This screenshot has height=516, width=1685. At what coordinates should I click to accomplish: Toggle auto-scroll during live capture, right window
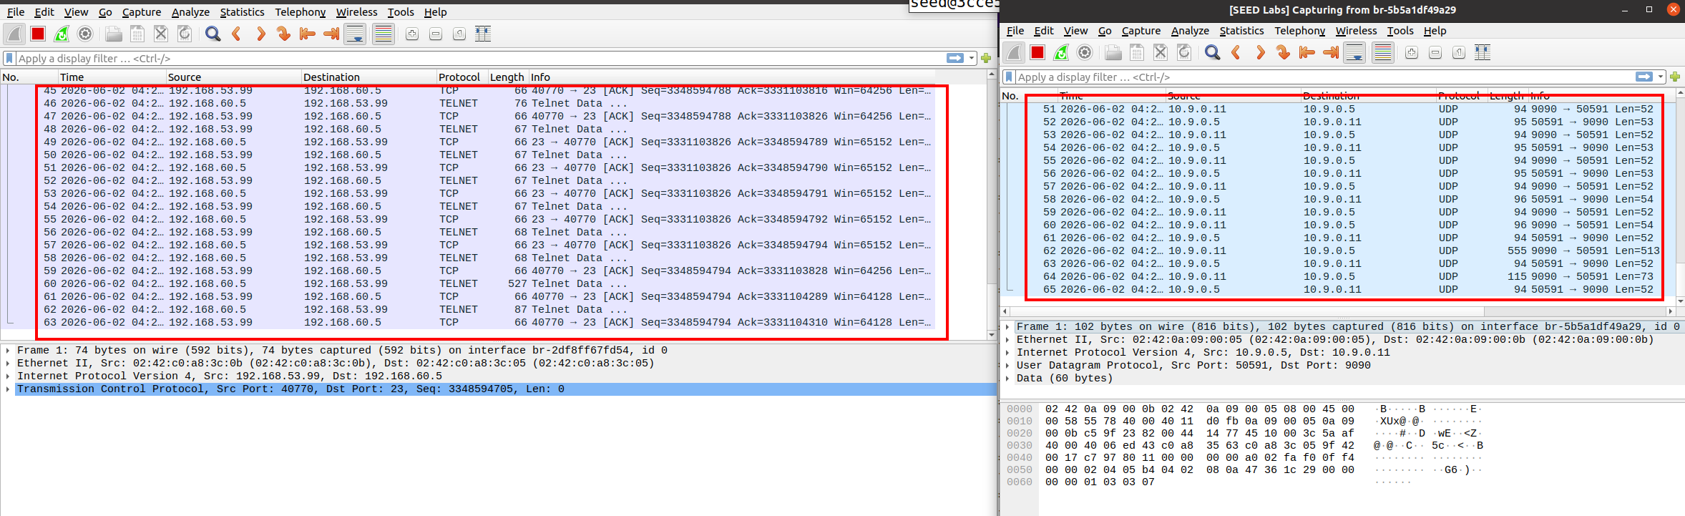tap(1354, 52)
